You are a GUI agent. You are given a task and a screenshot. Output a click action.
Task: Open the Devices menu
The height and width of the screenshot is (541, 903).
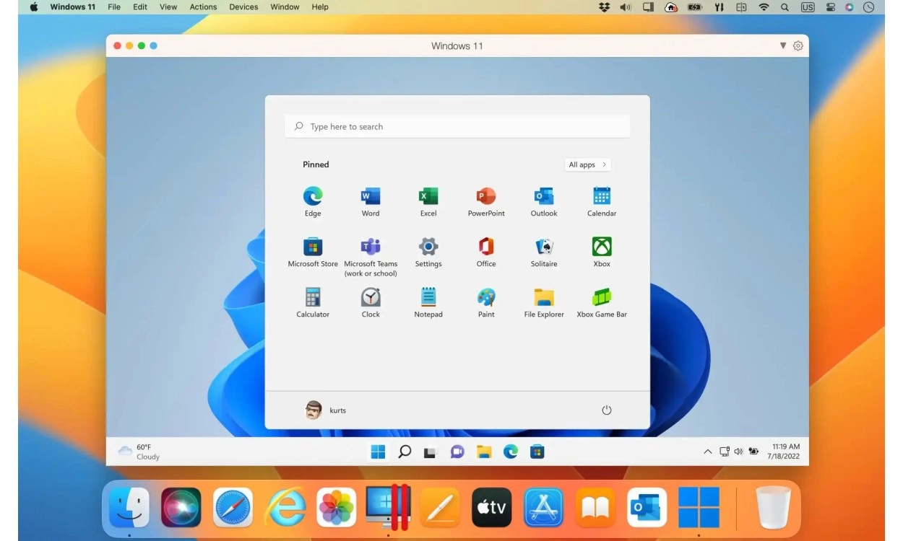pyautogui.click(x=243, y=7)
